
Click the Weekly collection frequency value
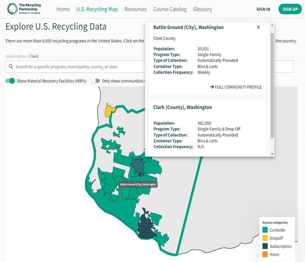pos(203,72)
